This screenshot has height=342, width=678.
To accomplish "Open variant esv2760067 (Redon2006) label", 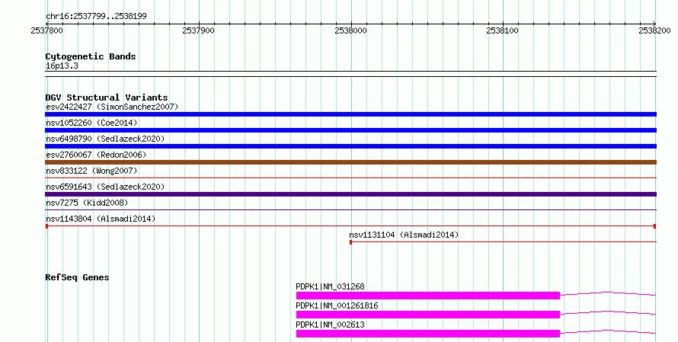I will 96,155.
